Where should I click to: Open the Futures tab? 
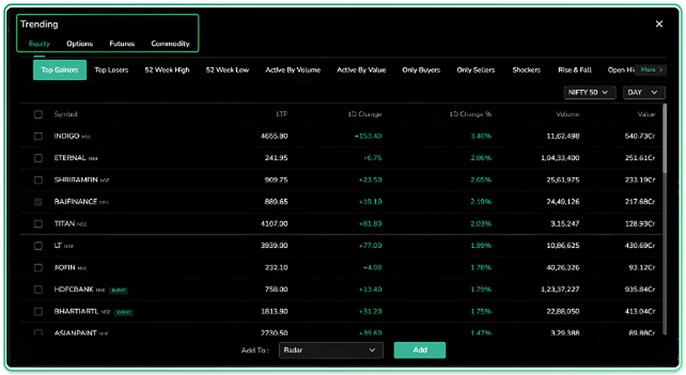pos(122,43)
